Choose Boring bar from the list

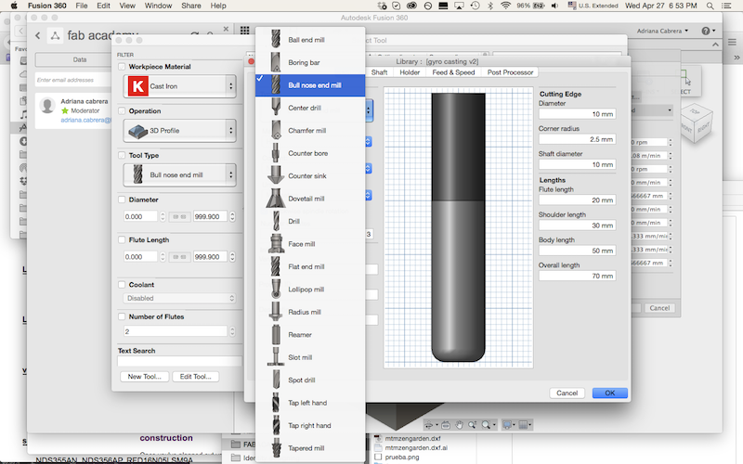point(310,62)
